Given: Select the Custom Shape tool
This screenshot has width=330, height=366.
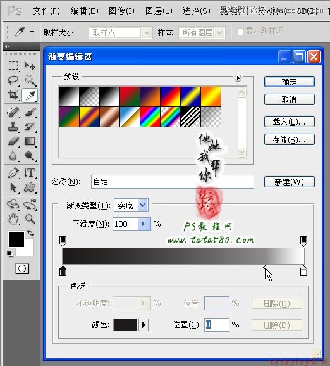Looking at the screenshot, I should pyautogui.click(x=30, y=187).
